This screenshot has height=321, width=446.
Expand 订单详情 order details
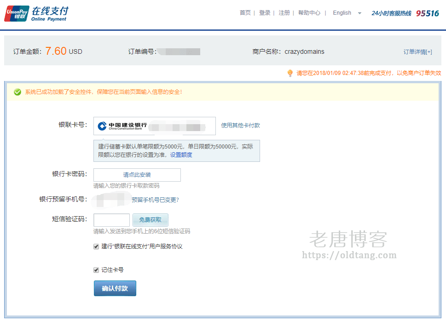pos(417,52)
